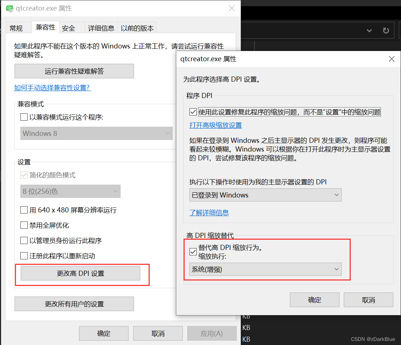This screenshot has width=401, height=345.
Task: Click 确定 in the DPI dialog
Action: pyautogui.click(x=315, y=300)
